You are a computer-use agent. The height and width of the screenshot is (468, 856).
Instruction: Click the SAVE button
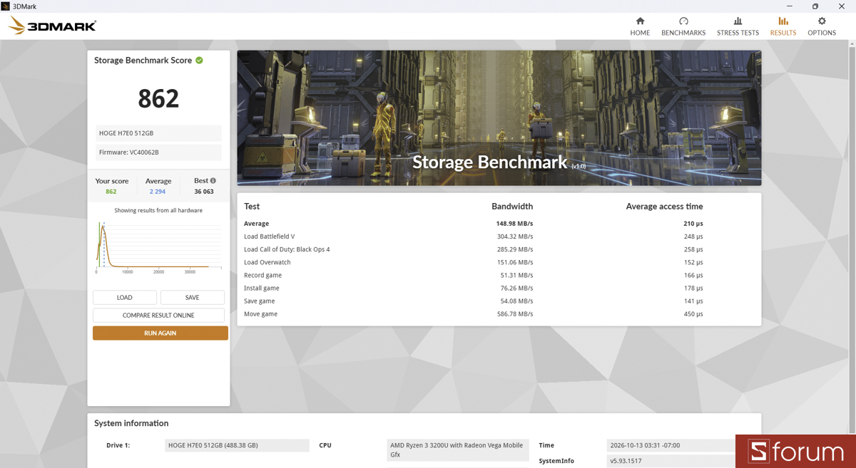pyautogui.click(x=193, y=297)
